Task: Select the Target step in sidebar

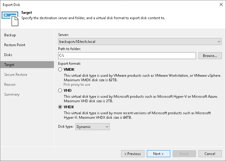Action: (9, 65)
